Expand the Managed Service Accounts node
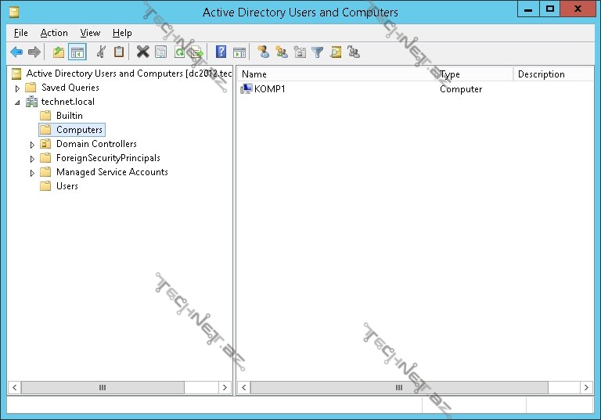Image resolution: width=601 pixels, height=420 pixels. (x=33, y=173)
